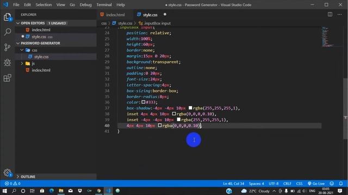Screen dimensions: 348x195
Task: Open the editor More Actions ellipsis
Action: [339, 15]
